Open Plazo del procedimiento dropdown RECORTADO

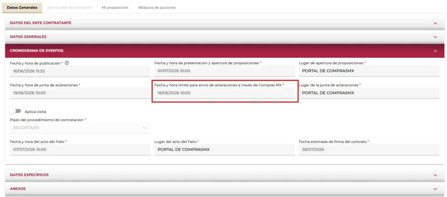pyautogui.click(x=80, y=128)
